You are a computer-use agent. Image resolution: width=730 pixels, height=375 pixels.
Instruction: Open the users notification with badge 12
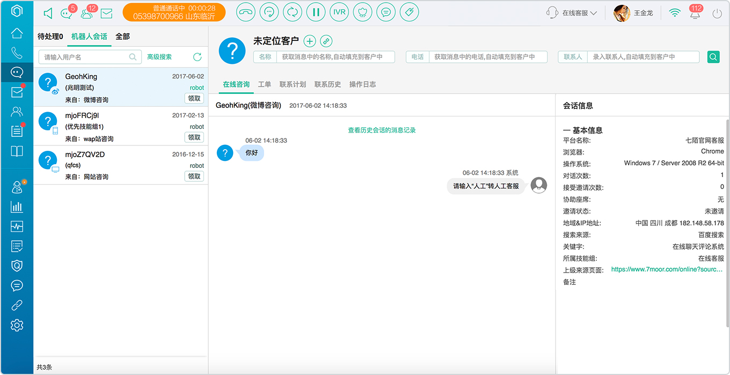coord(88,13)
